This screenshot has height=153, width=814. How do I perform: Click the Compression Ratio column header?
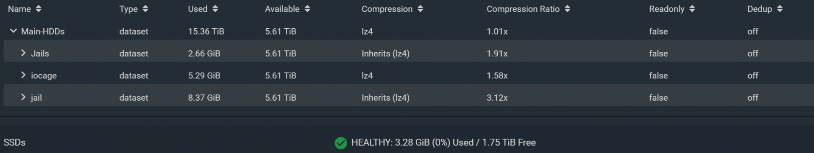[523, 9]
